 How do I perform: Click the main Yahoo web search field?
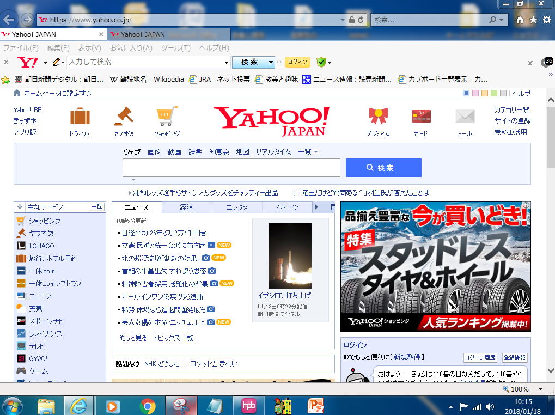pos(231,168)
